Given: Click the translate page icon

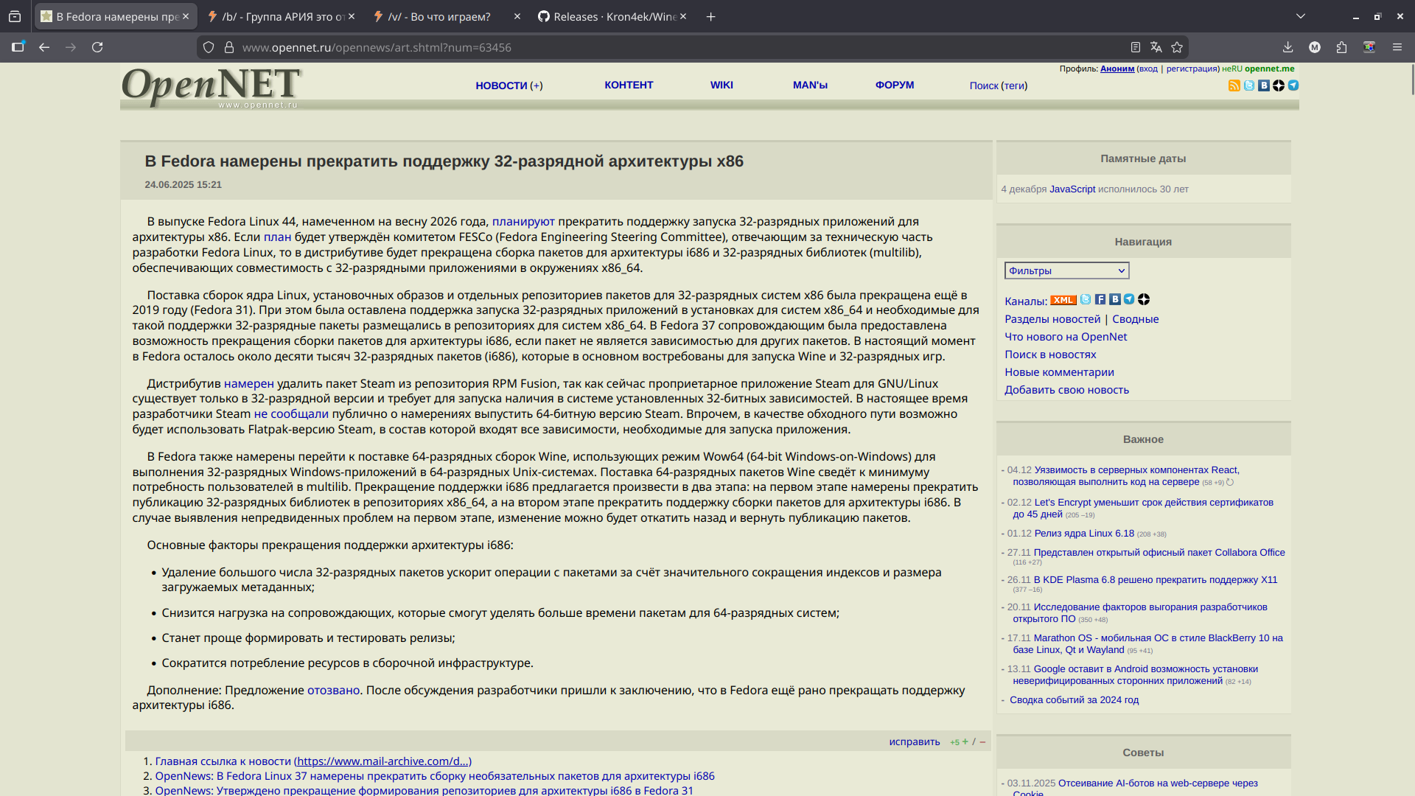Looking at the screenshot, I should click(1156, 47).
